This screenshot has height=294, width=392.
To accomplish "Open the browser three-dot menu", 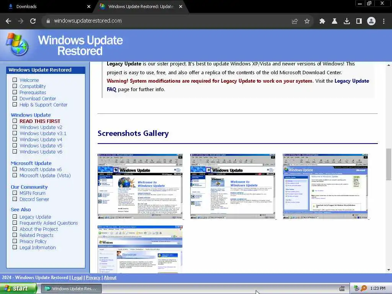I will click(x=384, y=21).
